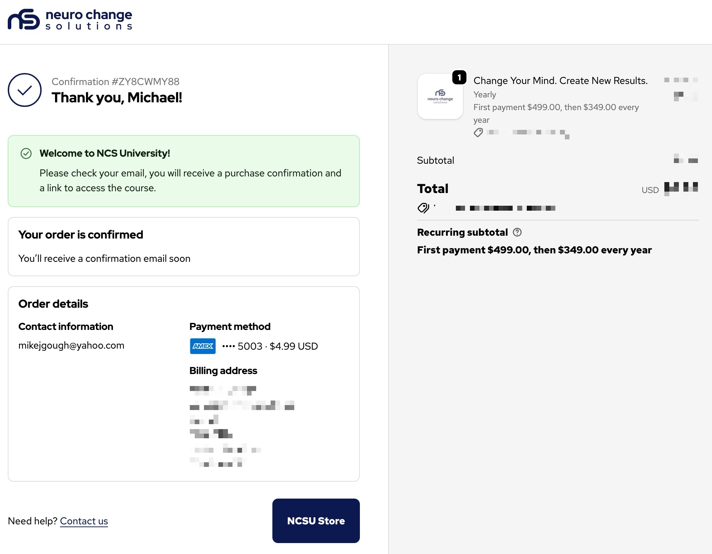This screenshot has width=712, height=554.
Task: Click the mikejgough@yahoo.com email address
Action: click(x=71, y=345)
